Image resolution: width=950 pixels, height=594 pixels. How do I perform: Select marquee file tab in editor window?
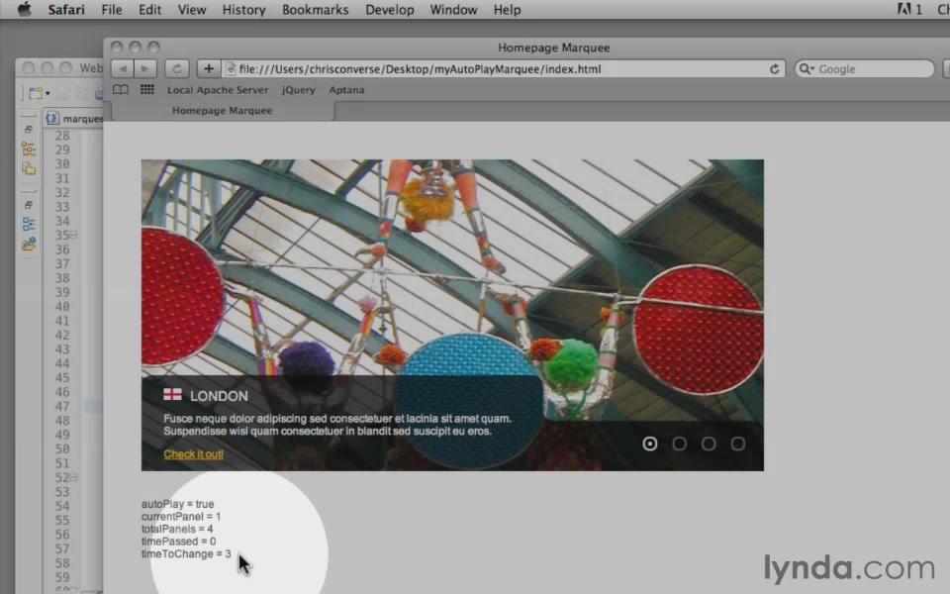point(74,118)
